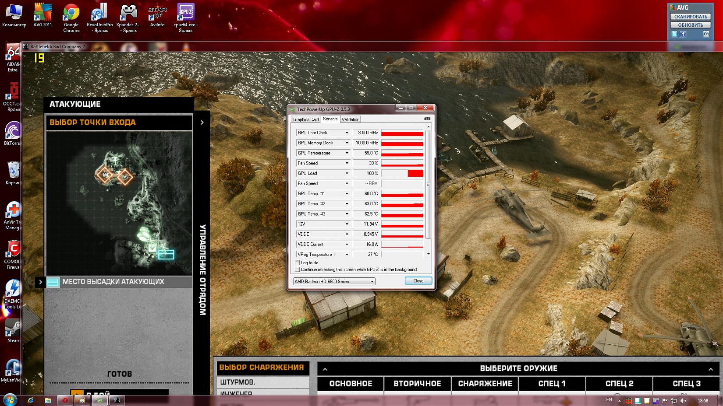The height and width of the screenshot is (406, 723).
Task: Open the AMD Radeon HD 6800 Series selector
Action: click(334, 281)
